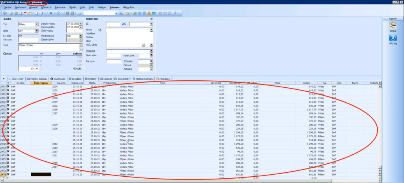This screenshot has height=183, width=404.
Task: Expand the Středisko dropdown
Action: 151,61
